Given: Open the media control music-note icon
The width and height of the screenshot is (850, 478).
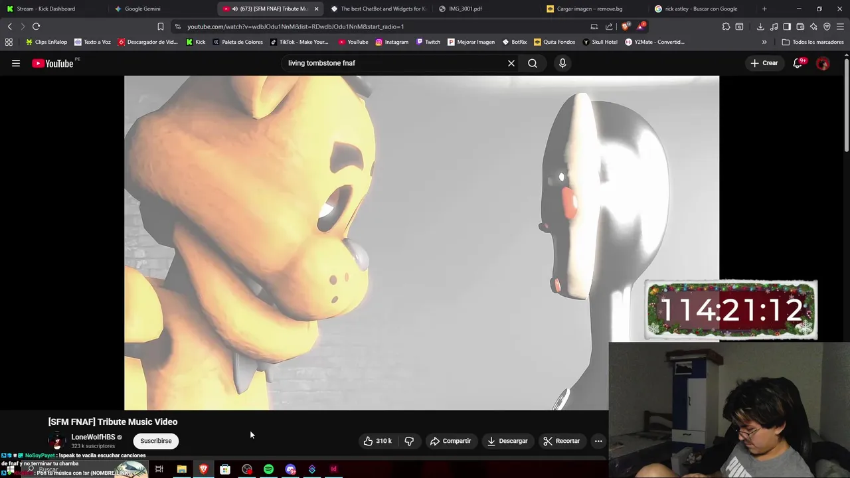Looking at the screenshot, I should pyautogui.click(x=774, y=27).
